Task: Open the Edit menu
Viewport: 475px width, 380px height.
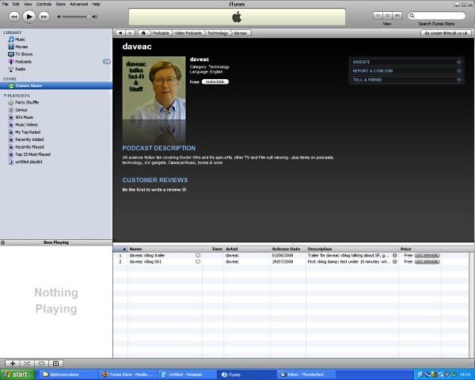Action: [x=16, y=4]
